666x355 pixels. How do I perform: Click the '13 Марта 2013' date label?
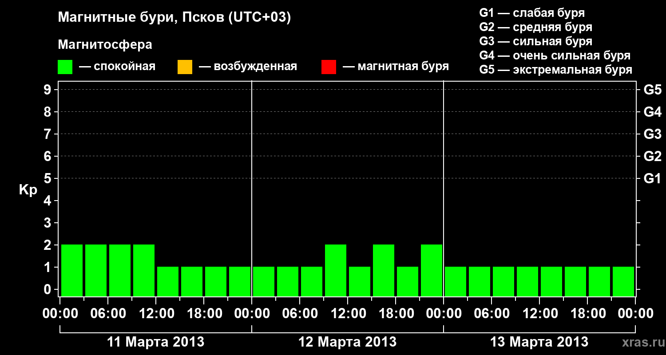[539, 342]
